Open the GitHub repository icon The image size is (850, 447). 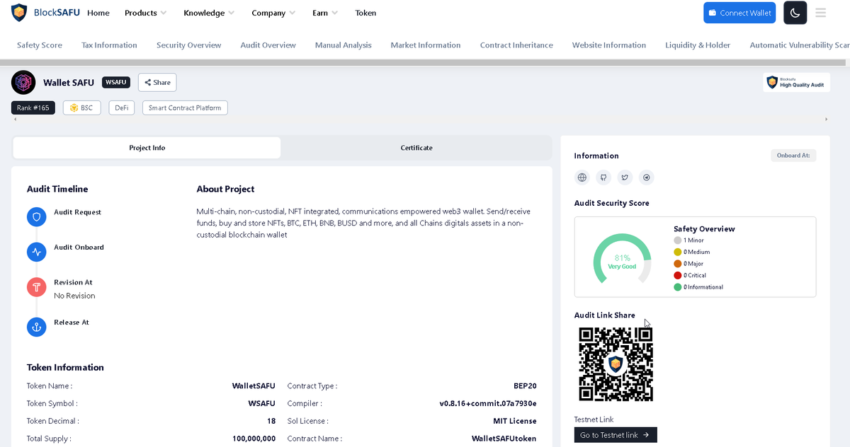pyautogui.click(x=603, y=178)
